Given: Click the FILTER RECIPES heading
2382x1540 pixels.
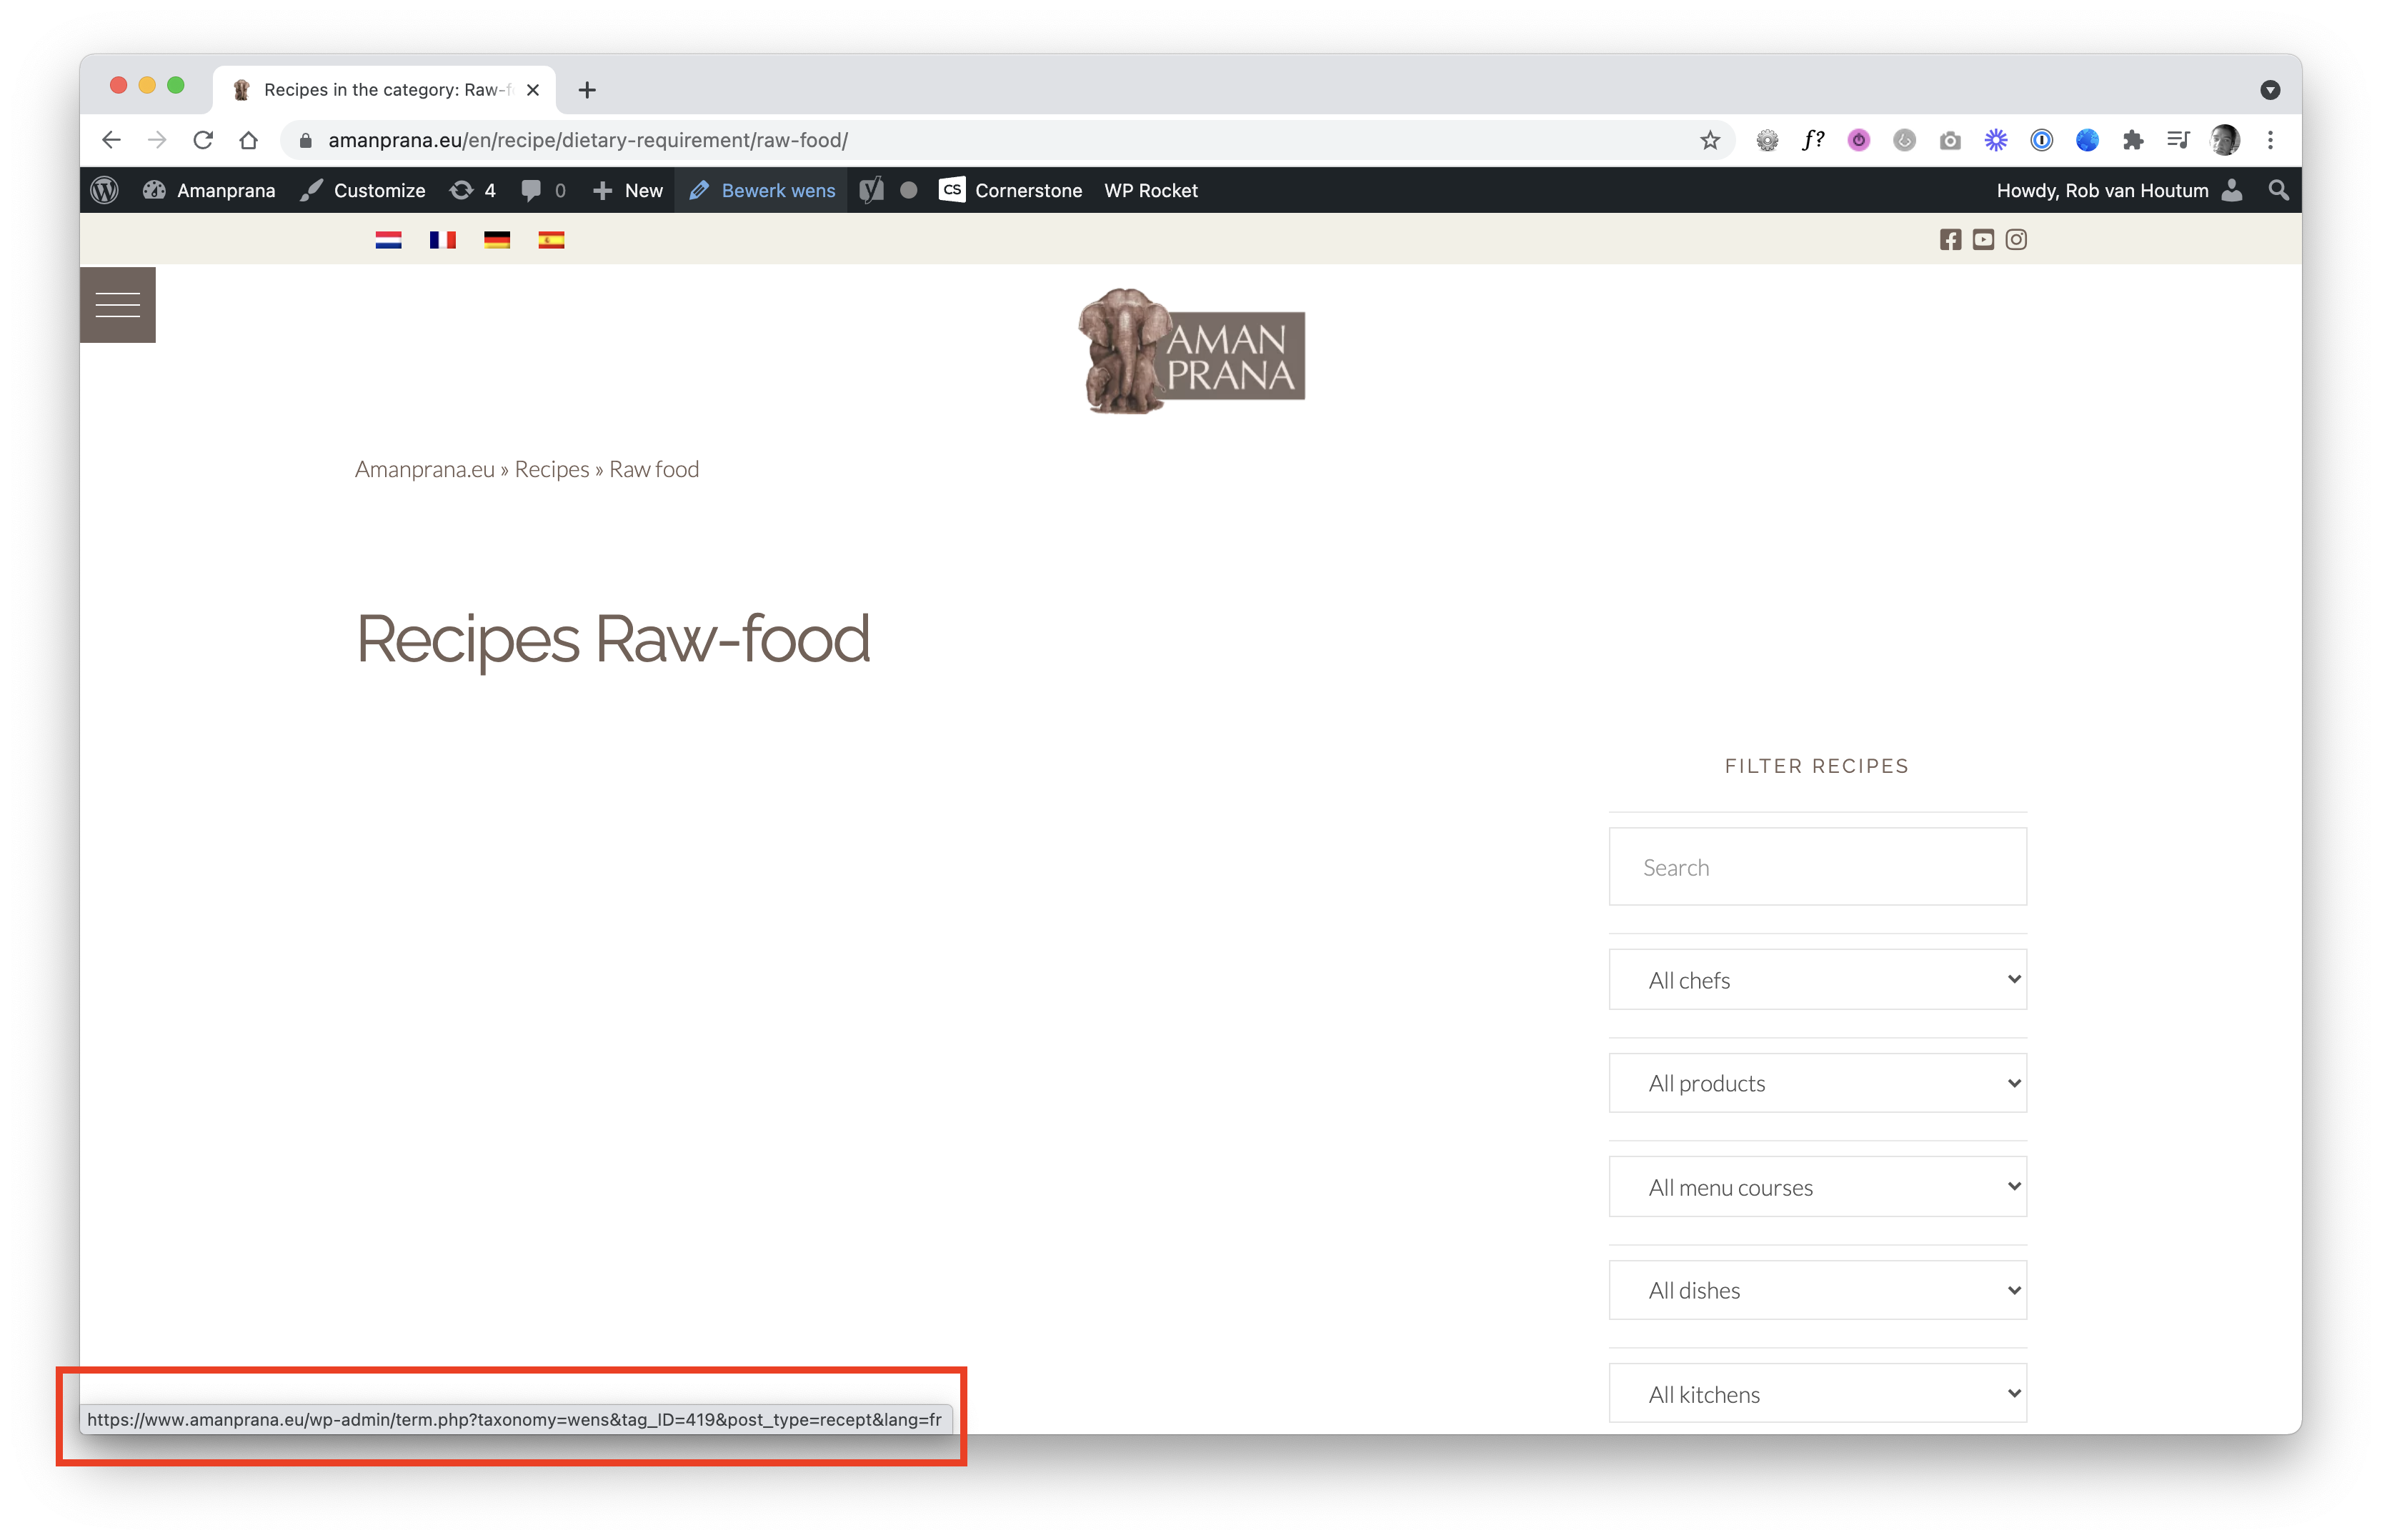Looking at the screenshot, I should (x=1817, y=766).
